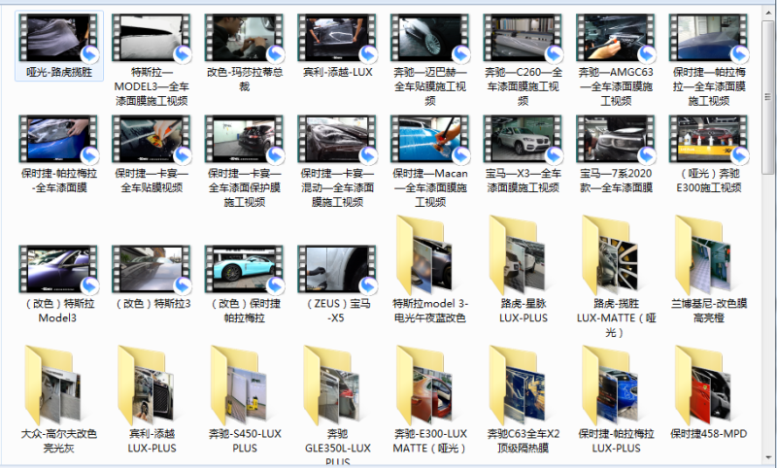Select the 宝马—X3 video icon
This screenshot has height=468, width=777.
pyautogui.click(x=524, y=140)
